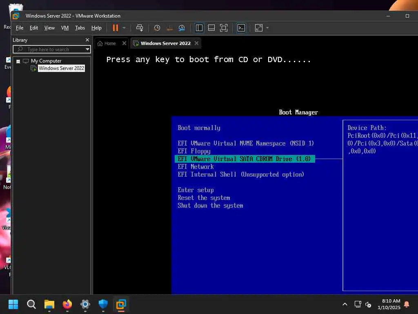Close the Windows Server 2022 tab
Image resolution: width=418 pixels, height=314 pixels.
pyautogui.click(x=196, y=43)
